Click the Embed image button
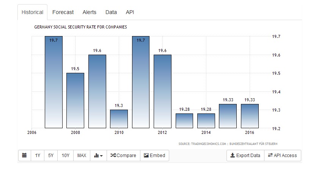The height and width of the screenshot is (173, 313). [154, 156]
